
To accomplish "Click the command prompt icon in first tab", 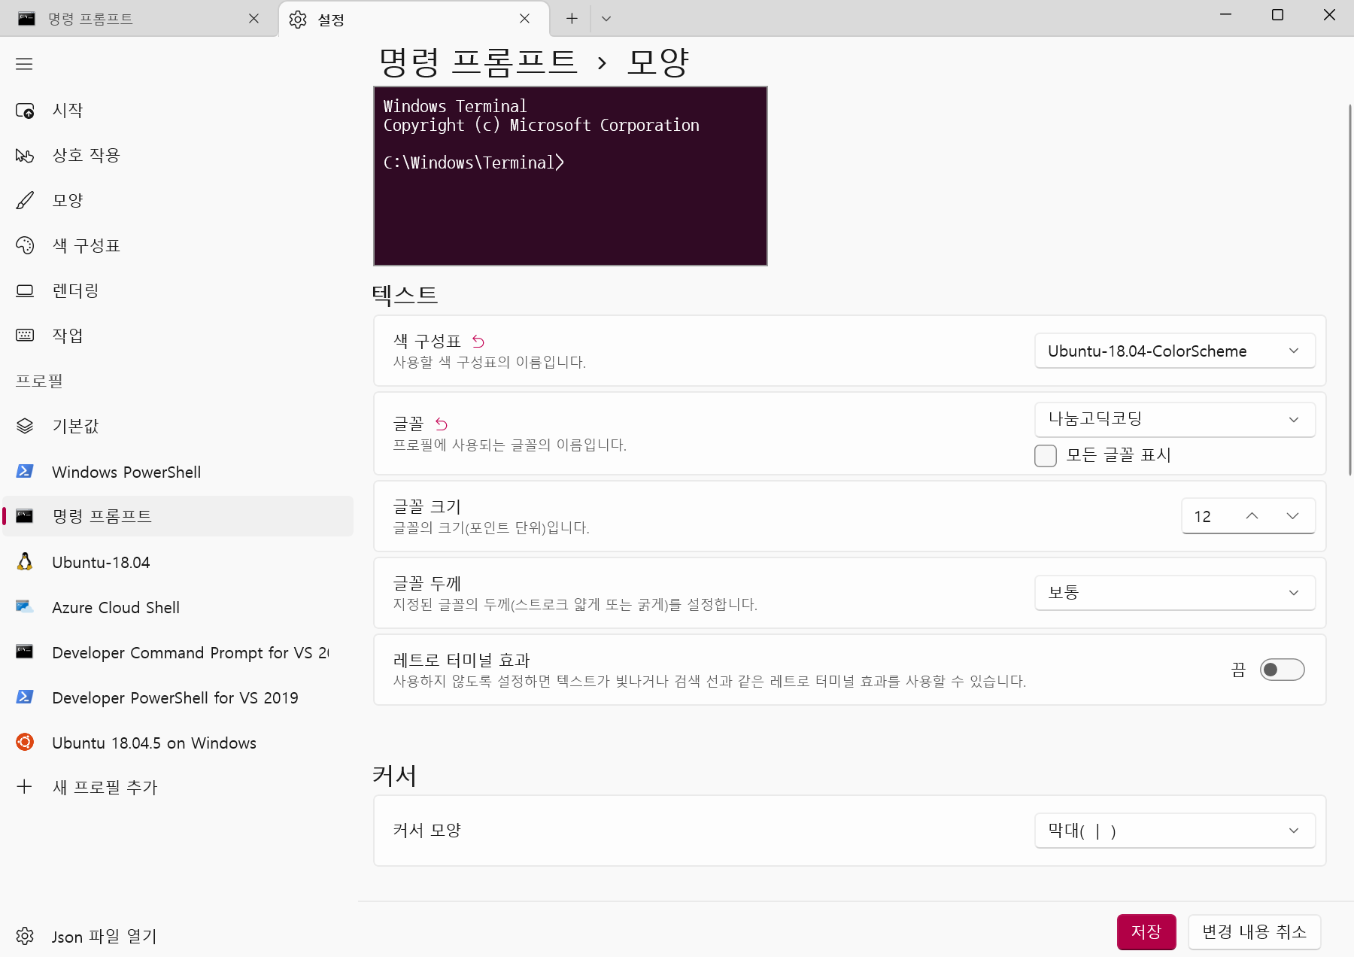I will tap(26, 19).
